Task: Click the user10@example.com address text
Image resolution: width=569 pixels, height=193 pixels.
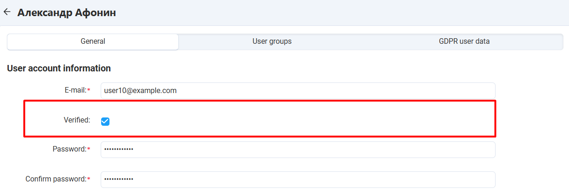Action: [140, 91]
